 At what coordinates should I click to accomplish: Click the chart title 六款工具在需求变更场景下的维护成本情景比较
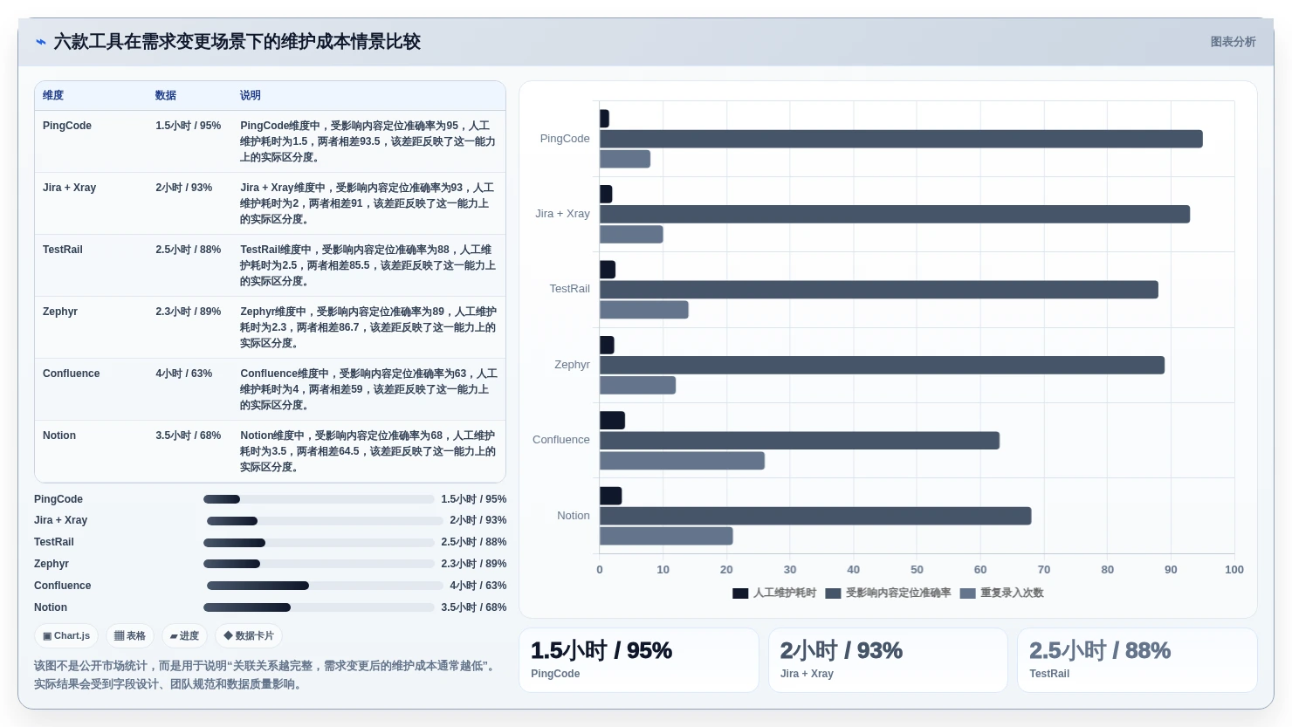tap(237, 42)
